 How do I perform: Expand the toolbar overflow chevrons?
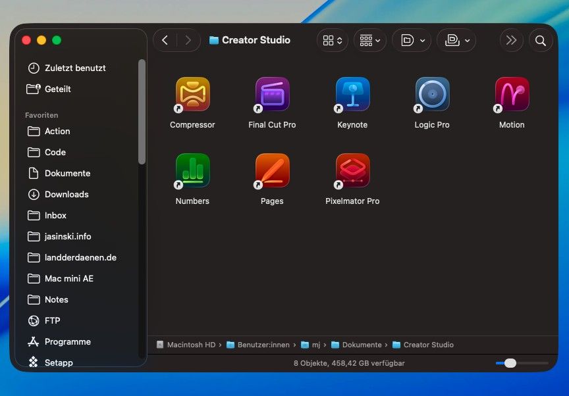tap(511, 41)
